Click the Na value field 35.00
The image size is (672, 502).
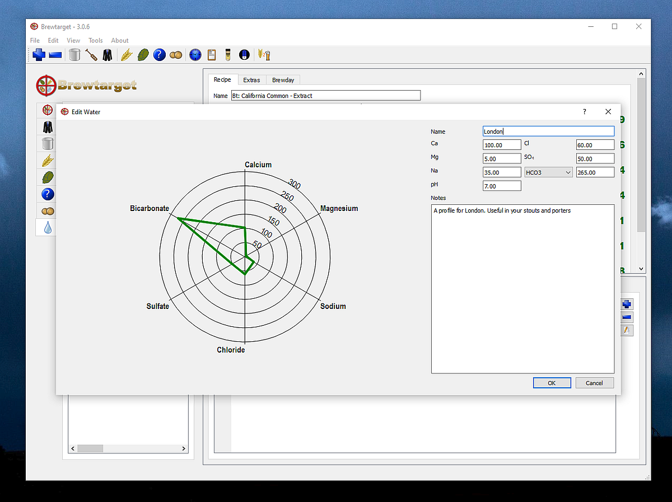pyautogui.click(x=502, y=172)
